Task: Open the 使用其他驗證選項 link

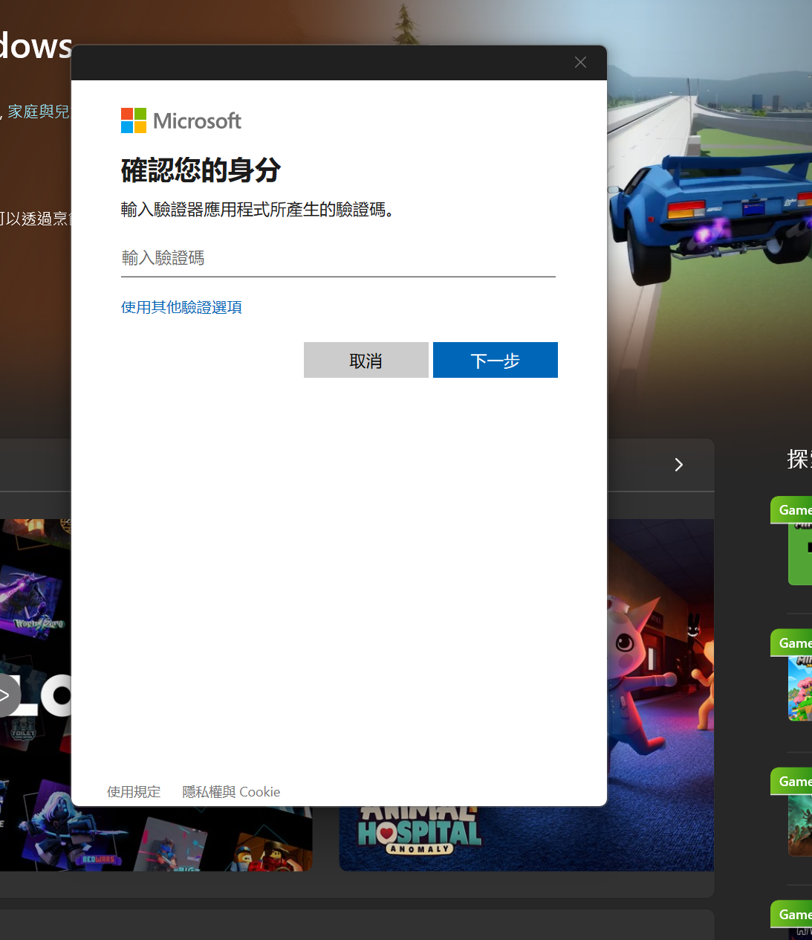Action: click(x=181, y=307)
